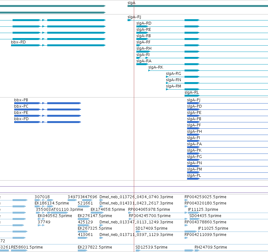
Task: Select RP004378860.5prime EST label
Action: point(205,222)
